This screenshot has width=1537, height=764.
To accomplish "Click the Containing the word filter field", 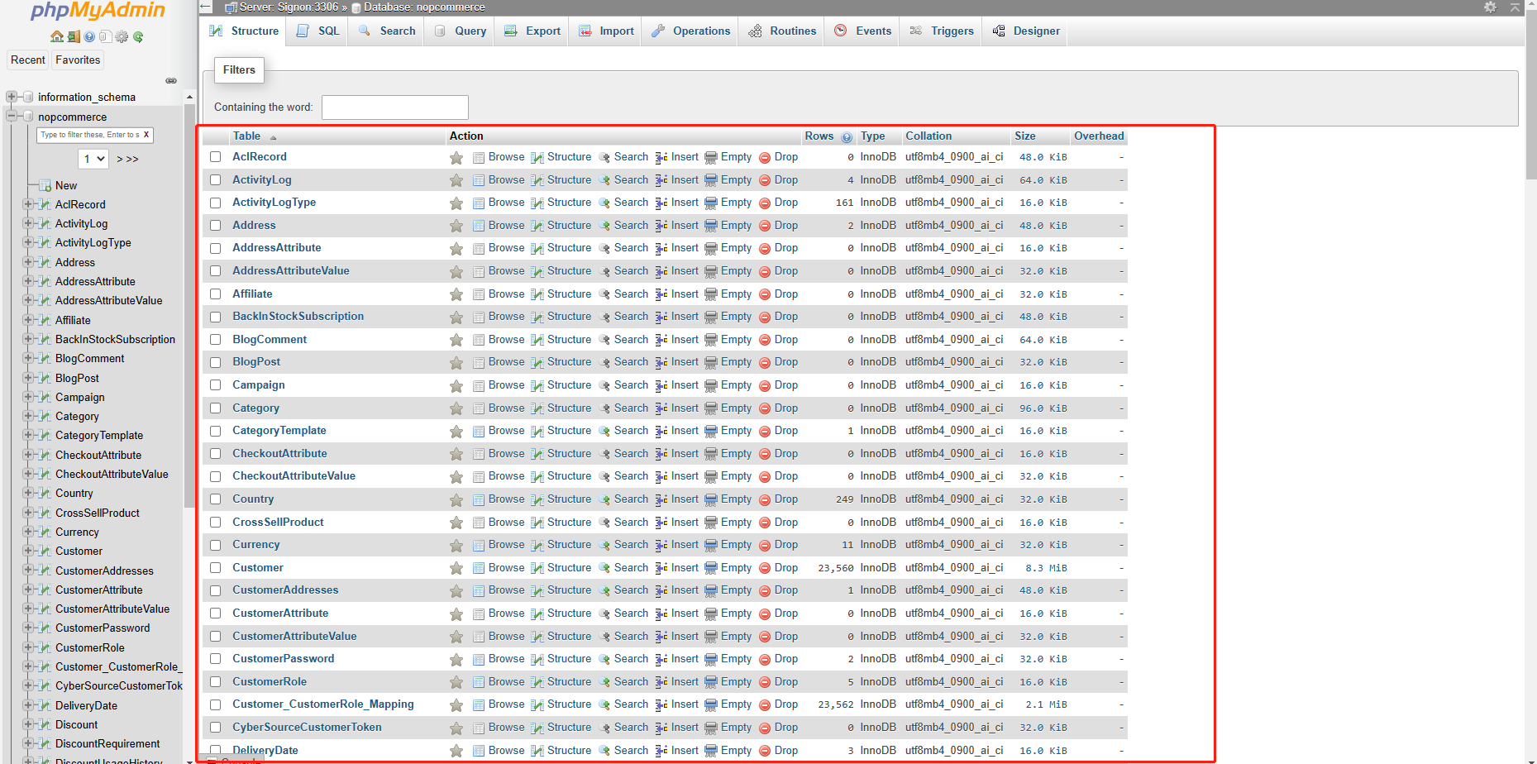I will tap(395, 107).
